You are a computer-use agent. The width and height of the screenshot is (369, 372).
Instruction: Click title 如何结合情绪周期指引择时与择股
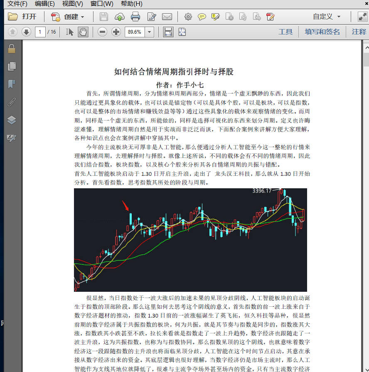(174, 71)
